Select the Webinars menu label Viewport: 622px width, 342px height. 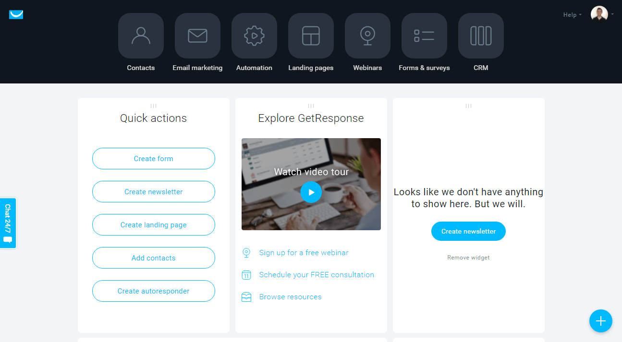coord(367,68)
